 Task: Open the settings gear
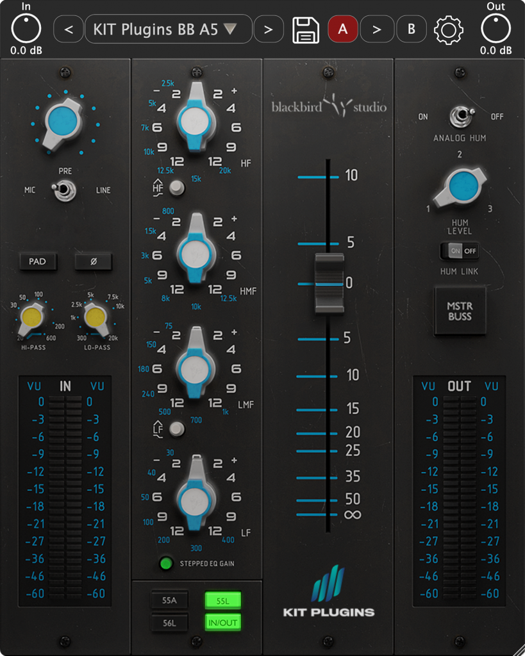[x=449, y=29]
